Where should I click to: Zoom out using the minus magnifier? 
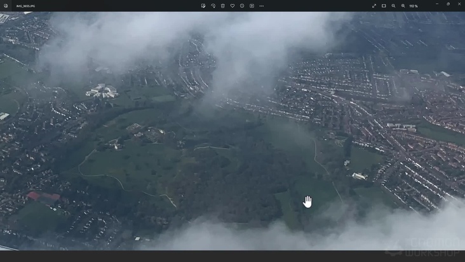[393, 6]
